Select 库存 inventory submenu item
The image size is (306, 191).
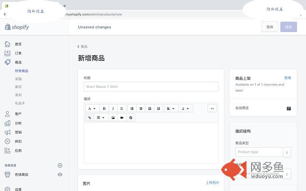click(18, 87)
